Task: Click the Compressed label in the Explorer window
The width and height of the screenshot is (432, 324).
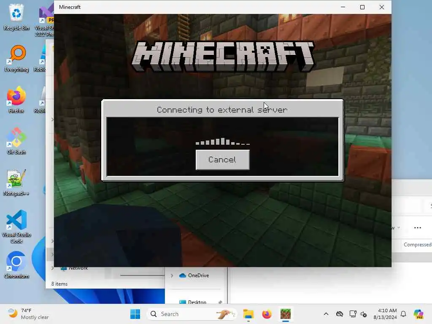Action: point(417,245)
